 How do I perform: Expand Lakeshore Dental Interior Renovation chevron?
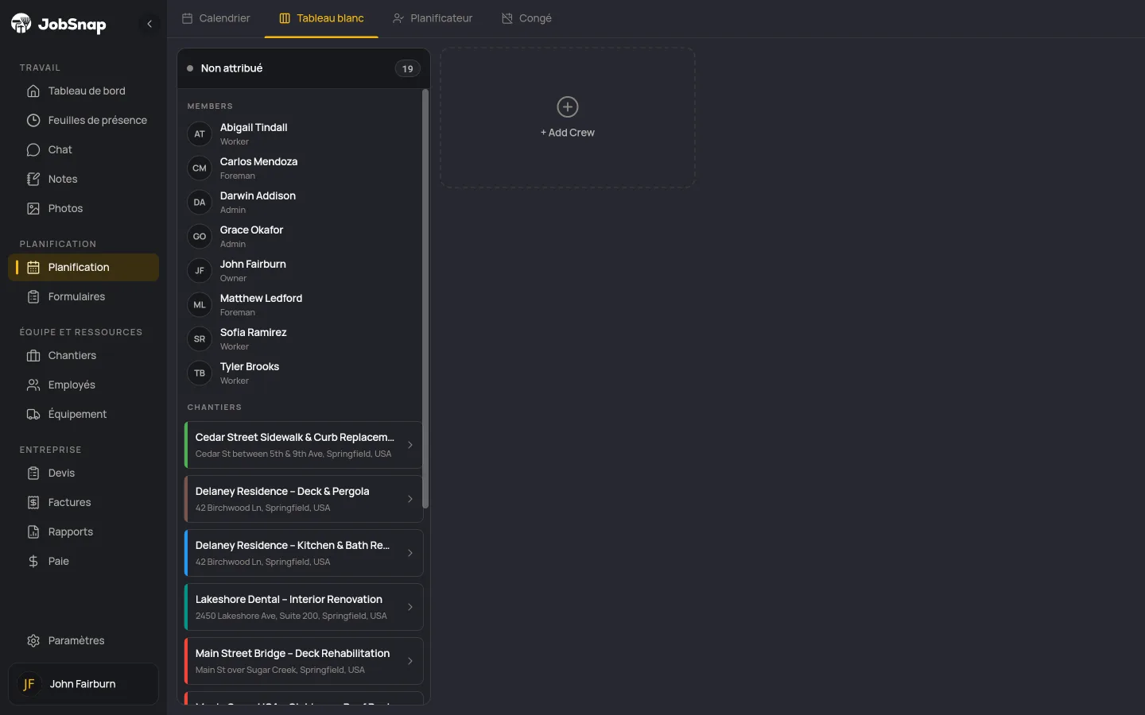(410, 607)
